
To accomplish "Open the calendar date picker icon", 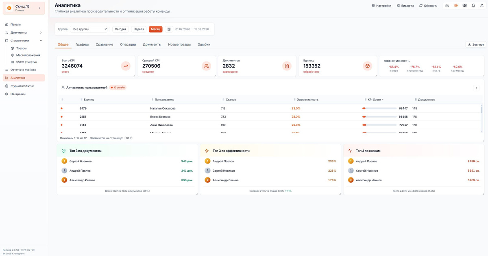I will pos(169,29).
